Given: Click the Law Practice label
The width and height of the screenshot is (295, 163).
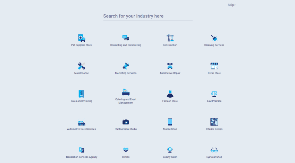Looking at the screenshot, I should [x=214, y=101].
